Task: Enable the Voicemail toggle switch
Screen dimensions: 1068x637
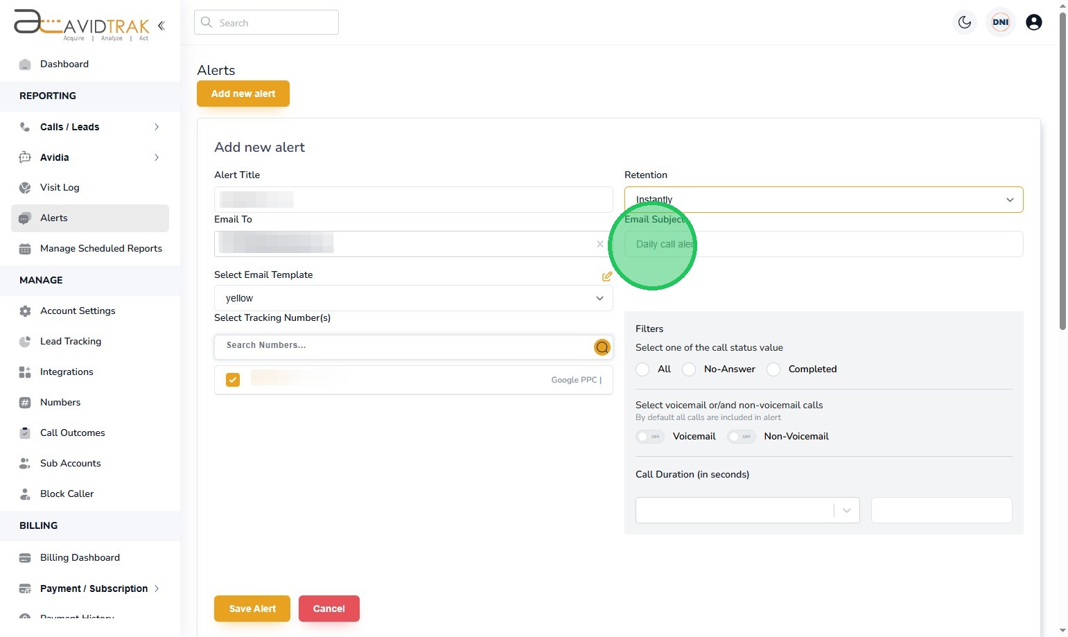Action: (x=650, y=437)
